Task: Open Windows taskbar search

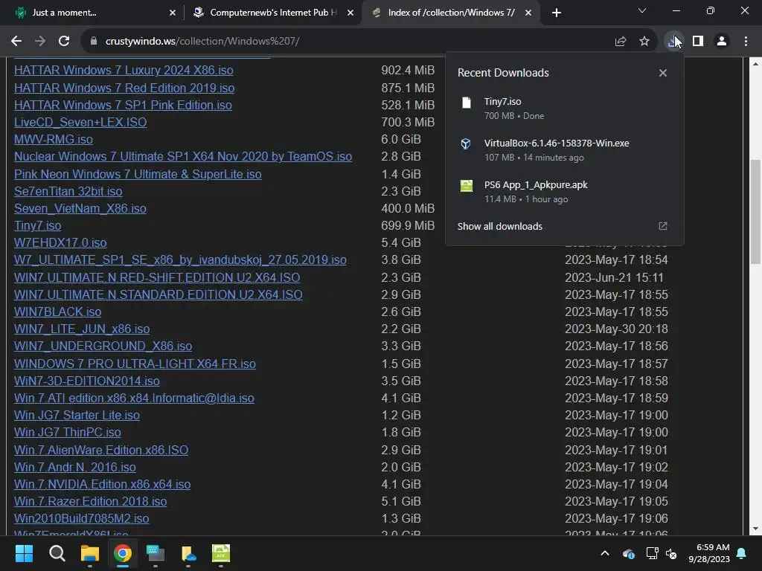Action: pos(57,553)
